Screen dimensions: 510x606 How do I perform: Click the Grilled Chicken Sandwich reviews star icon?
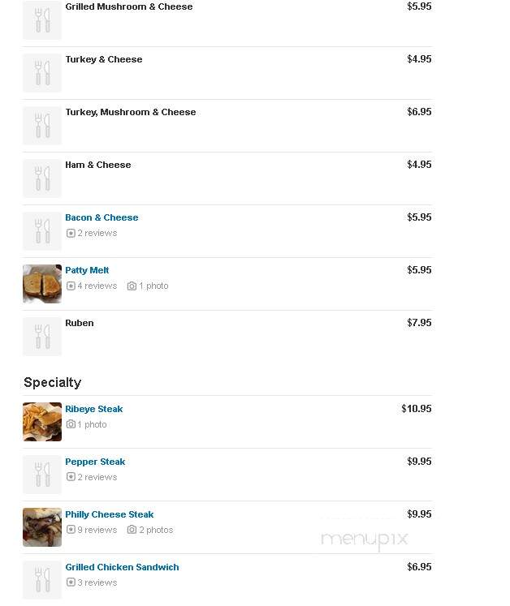[x=71, y=582]
